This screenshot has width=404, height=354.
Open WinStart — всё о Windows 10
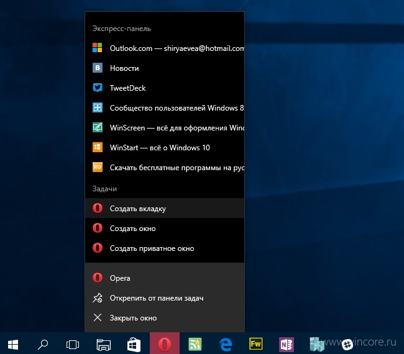point(165,148)
